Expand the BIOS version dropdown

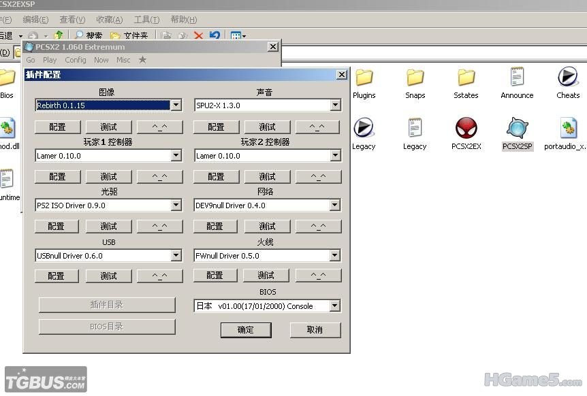[335, 306]
